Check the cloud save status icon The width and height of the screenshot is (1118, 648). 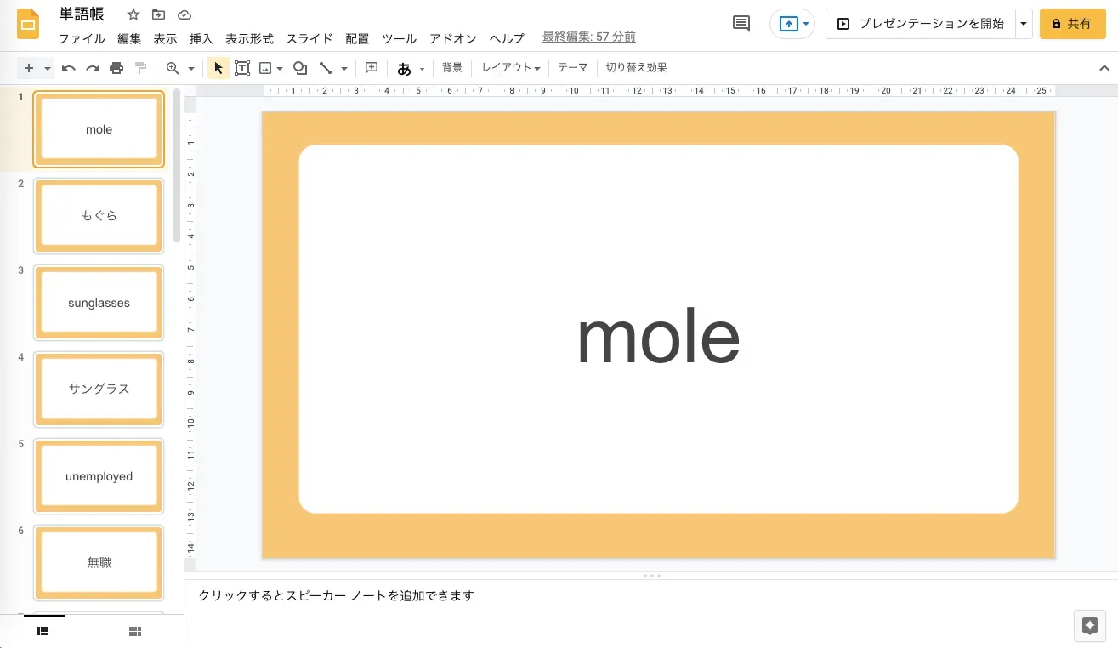coord(184,14)
